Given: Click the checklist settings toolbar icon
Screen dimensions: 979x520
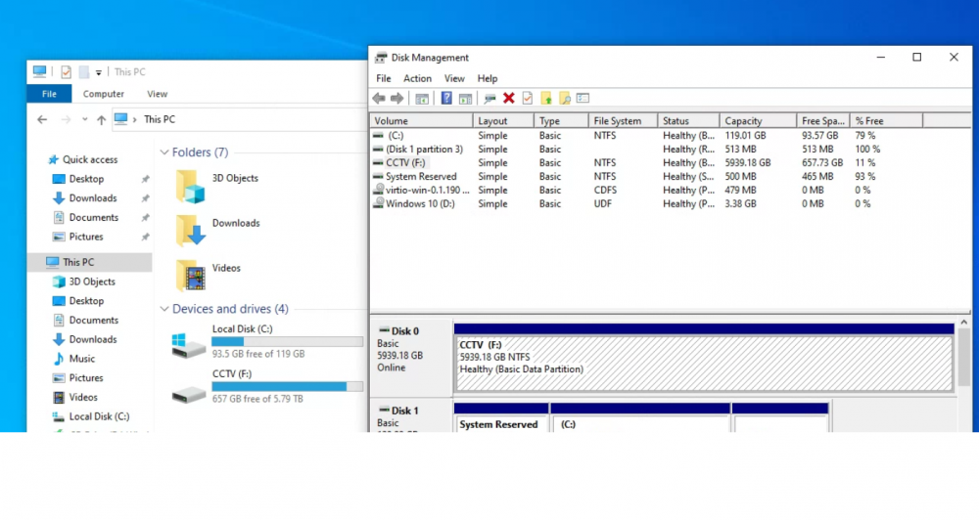Looking at the screenshot, I should point(583,98).
